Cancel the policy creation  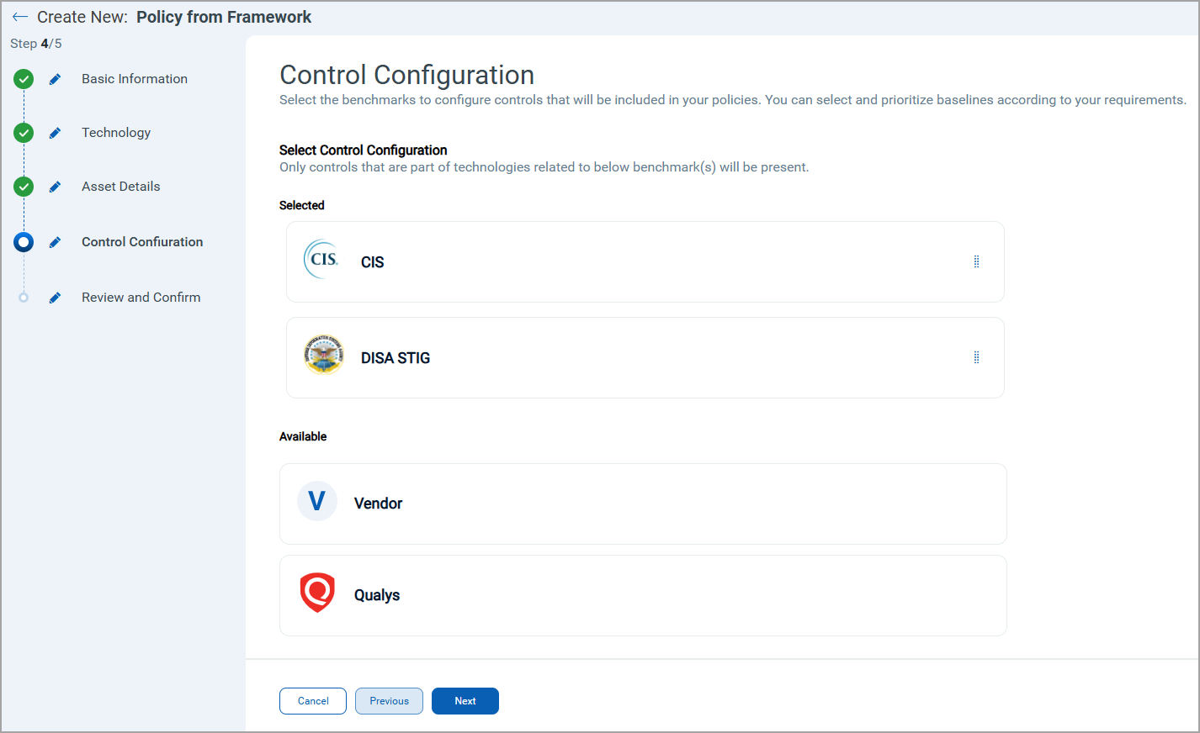click(x=313, y=701)
